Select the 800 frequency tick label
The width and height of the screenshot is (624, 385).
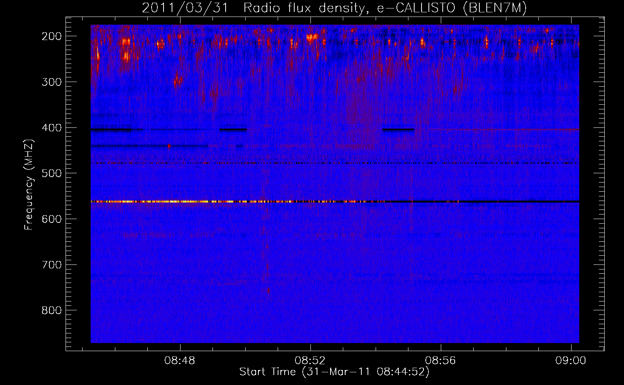pos(52,310)
